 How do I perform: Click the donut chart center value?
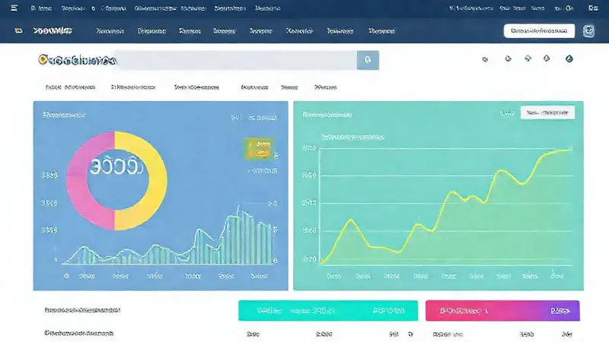coord(116,166)
